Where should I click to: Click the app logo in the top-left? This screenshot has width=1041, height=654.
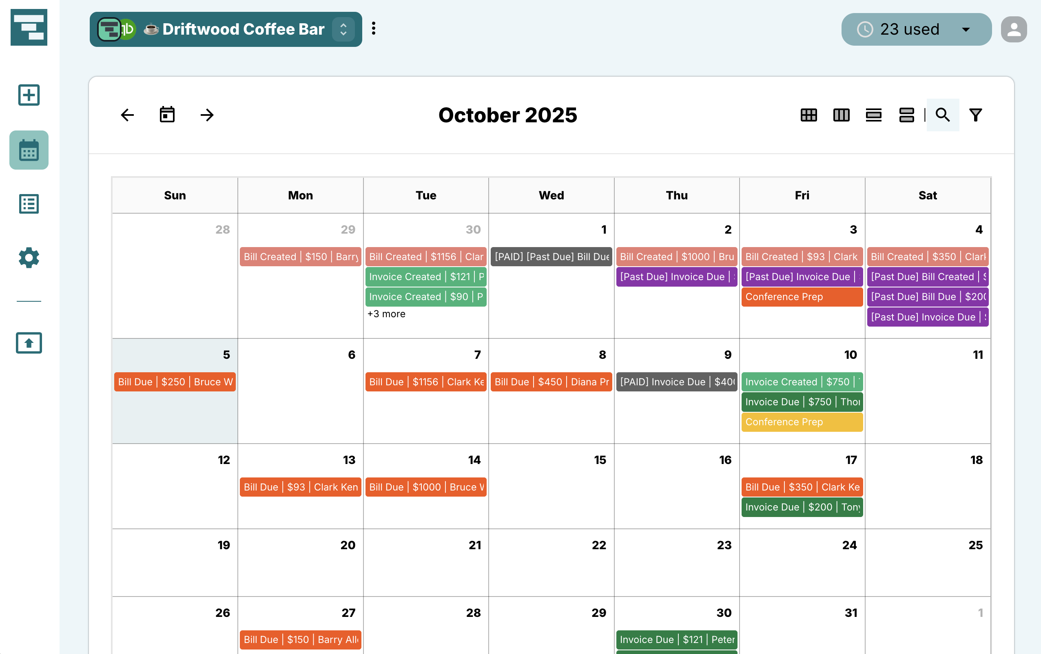tap(29, 27)
